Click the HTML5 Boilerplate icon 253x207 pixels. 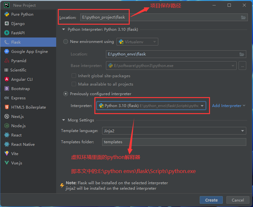[7, 107]
